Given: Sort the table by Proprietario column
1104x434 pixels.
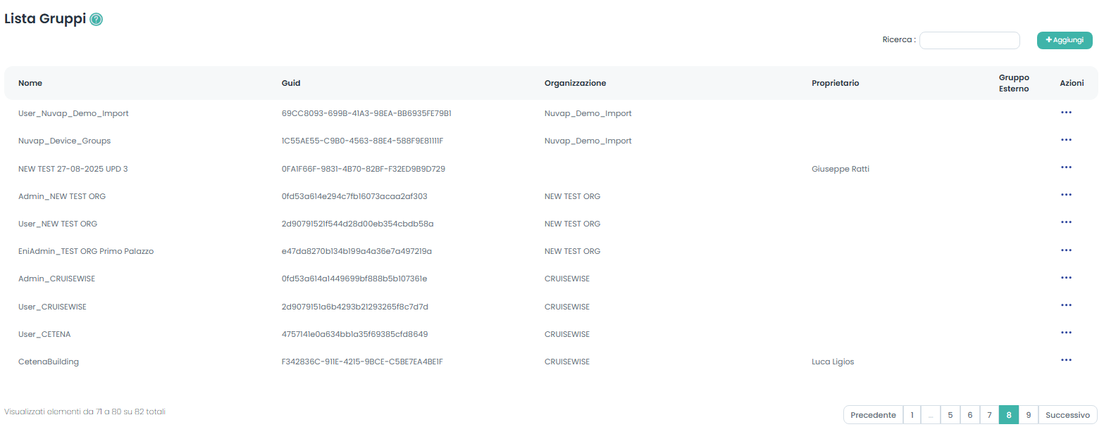Looking at the screenshot, I should click(836, 83).
